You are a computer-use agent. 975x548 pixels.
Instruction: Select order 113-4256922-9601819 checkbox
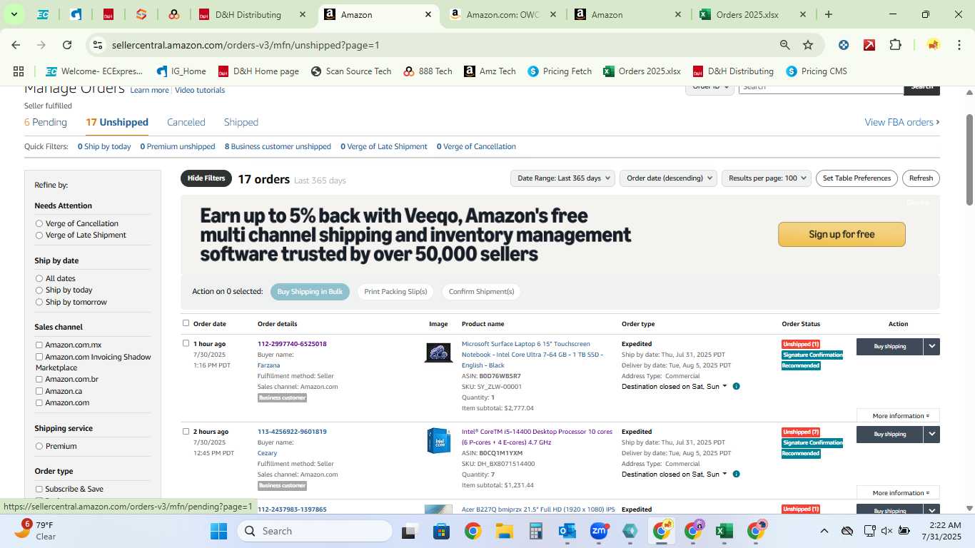[186, 431]
